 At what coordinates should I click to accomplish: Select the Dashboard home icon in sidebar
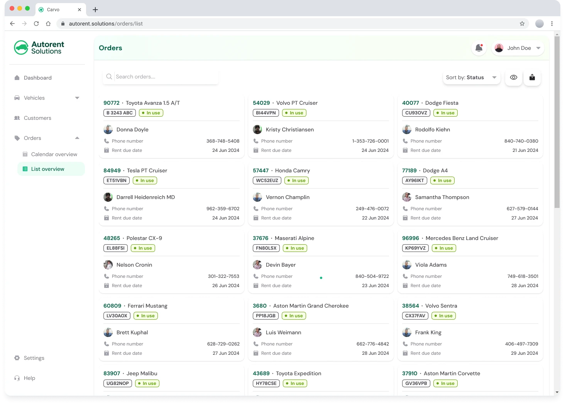17,78
